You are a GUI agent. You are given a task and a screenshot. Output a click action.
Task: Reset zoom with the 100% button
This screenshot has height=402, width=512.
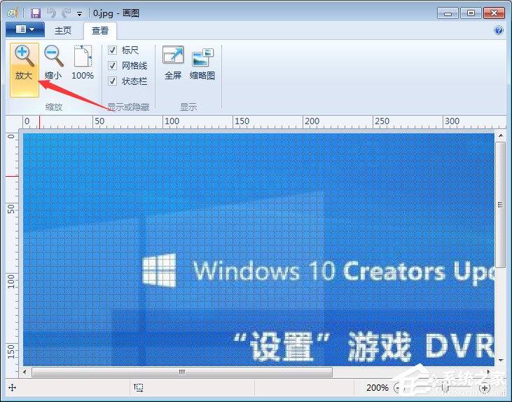[83, 62]
